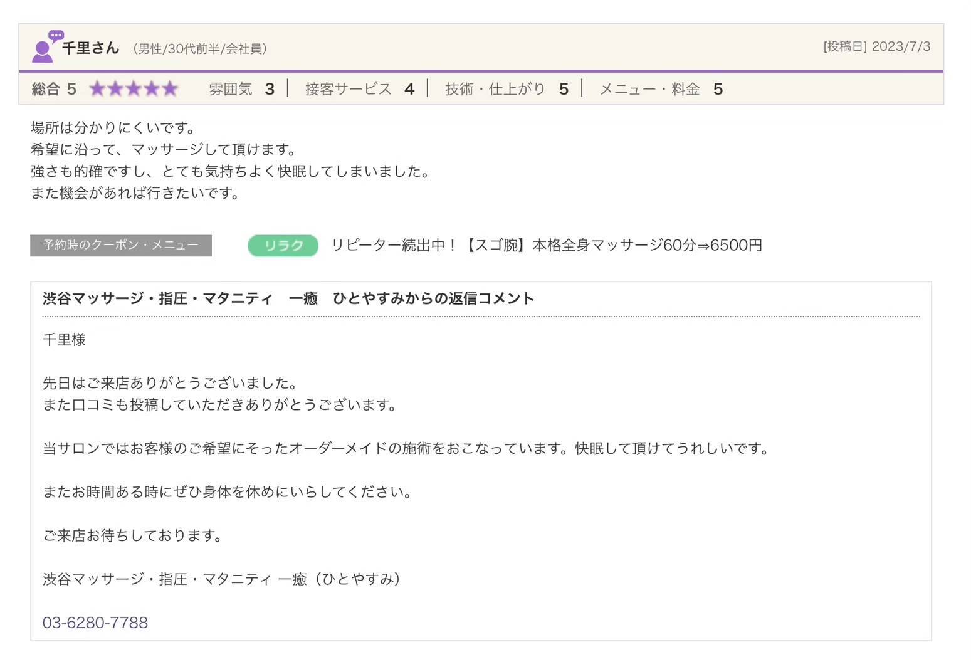
Task: Click the five purple star rating
Action: [x=134, y=89]
